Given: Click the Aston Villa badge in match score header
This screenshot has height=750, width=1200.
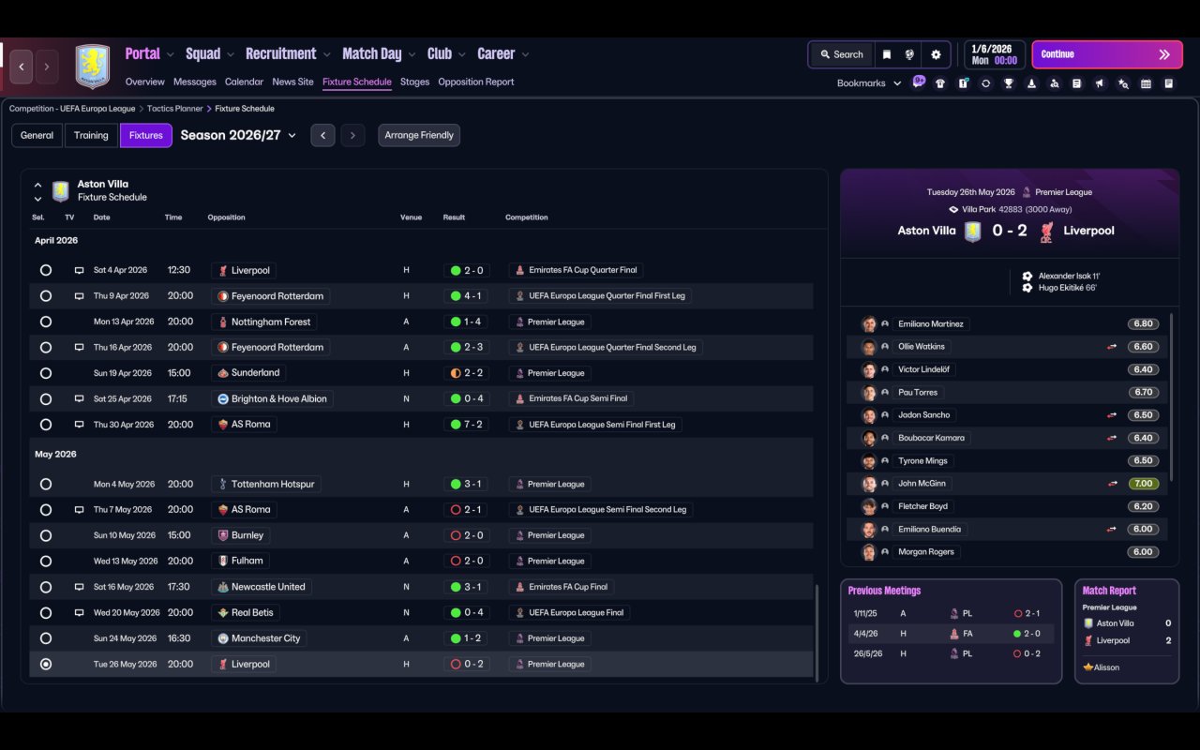Looking at the screenshot, I should tap(973, 231).
